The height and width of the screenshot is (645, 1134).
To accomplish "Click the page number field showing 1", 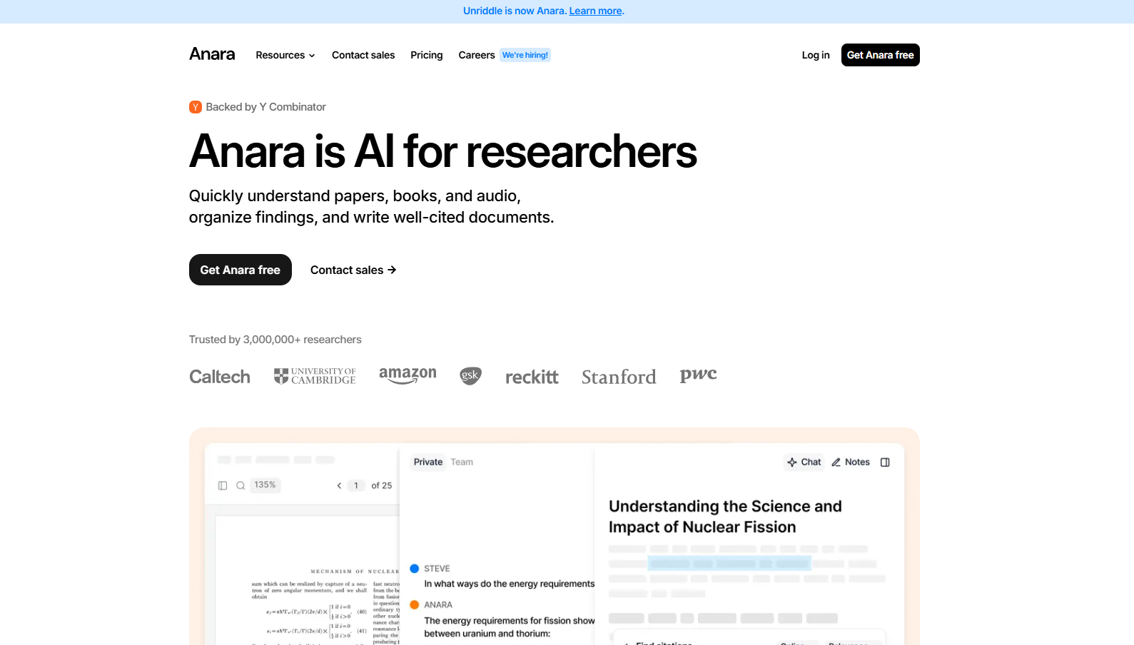I will point(356,486).
